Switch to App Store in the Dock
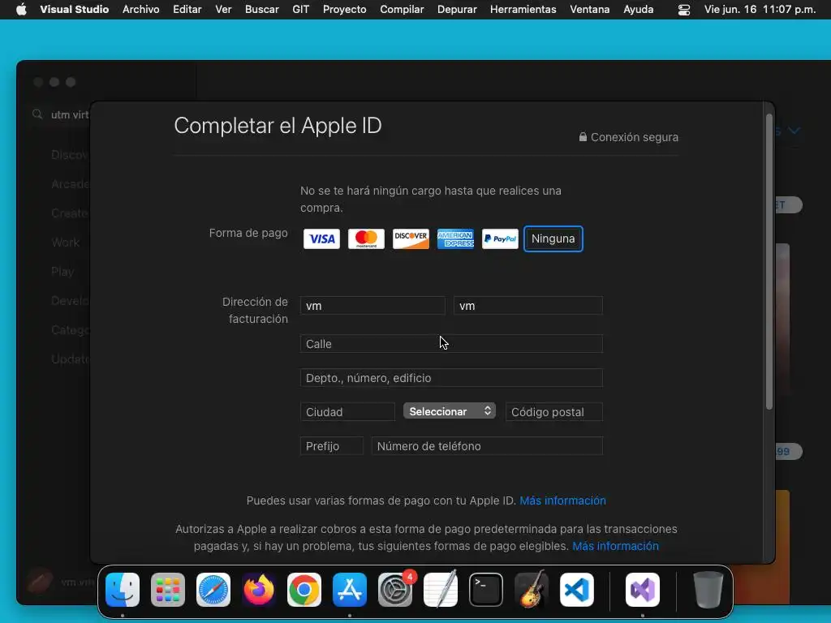Image resolution: width=831 pixels, height=623 pixels. (350, 590)
